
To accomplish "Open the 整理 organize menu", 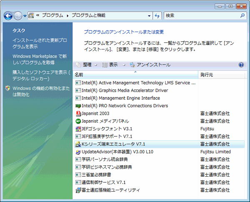I will tap(87, 65).
